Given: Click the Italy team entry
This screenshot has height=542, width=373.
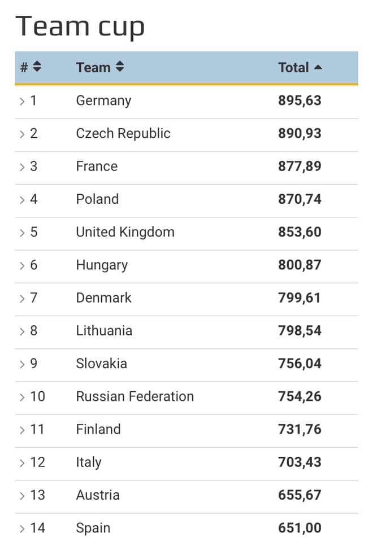Looking at the screenshot, I should point(89,462).
